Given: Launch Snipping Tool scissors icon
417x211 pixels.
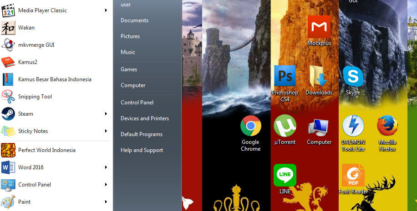Looking at the screenshot, I should [x=8, y=97].
